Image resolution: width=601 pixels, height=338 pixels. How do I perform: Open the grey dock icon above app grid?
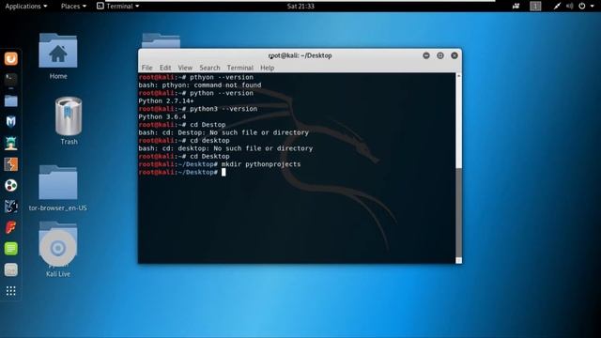10,269
